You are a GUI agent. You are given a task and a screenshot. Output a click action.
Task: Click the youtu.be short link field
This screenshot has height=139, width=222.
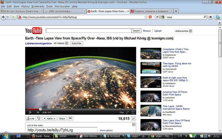pyautogui.click(x=62, y=130)
